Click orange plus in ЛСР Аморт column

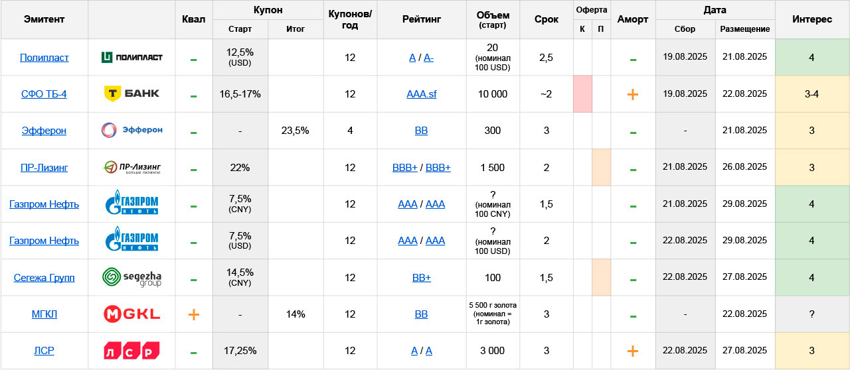633,351
